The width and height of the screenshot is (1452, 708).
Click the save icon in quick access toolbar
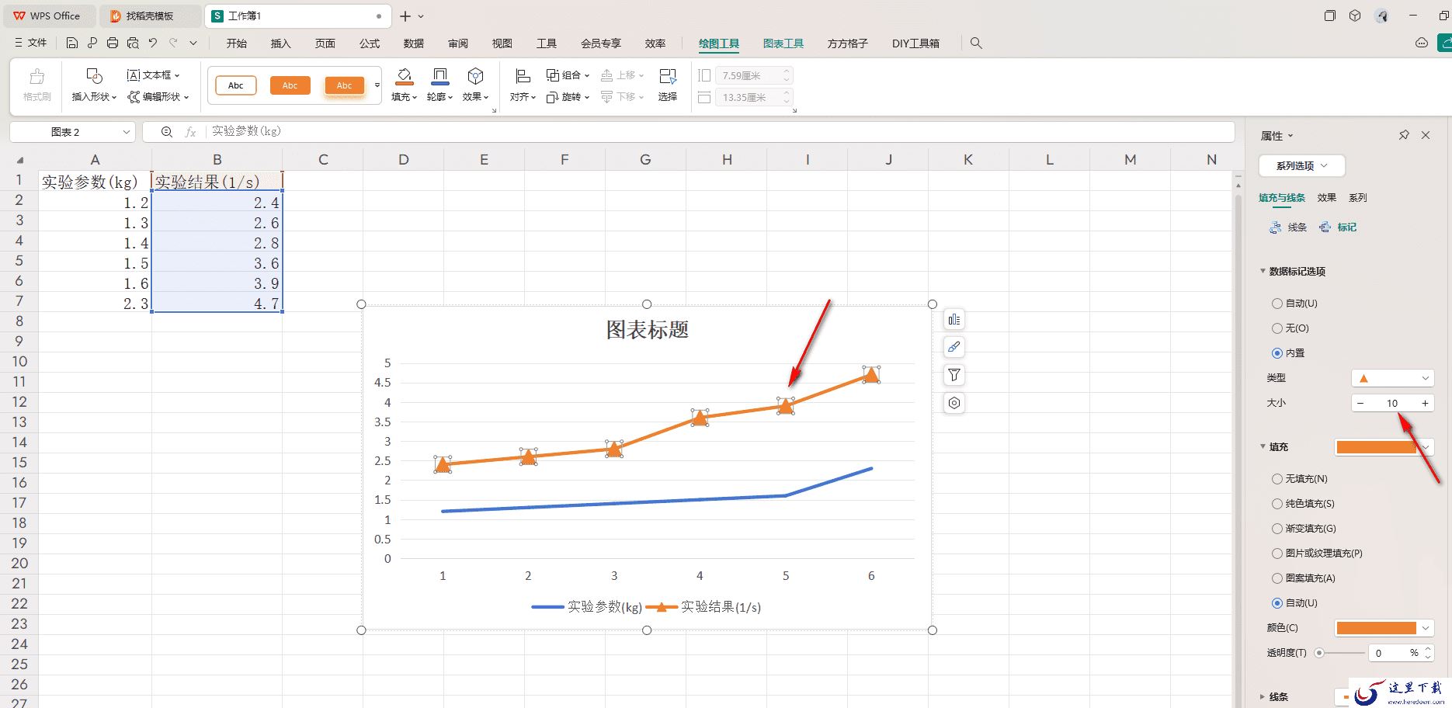click(72, 43)
